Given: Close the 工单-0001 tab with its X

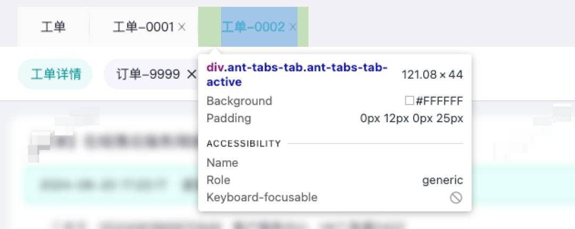Looking at the screenshot, I should pyautogui.click(x=182, y=27).
